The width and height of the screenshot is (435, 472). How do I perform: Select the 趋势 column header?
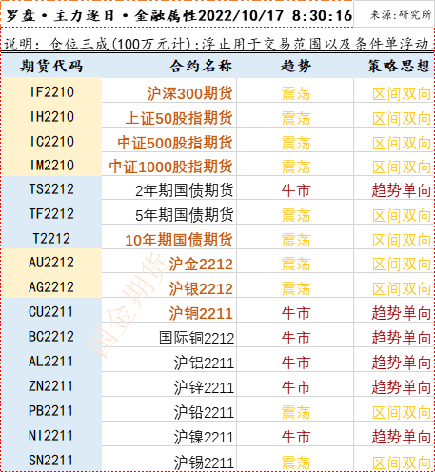(x=296, y=67)
